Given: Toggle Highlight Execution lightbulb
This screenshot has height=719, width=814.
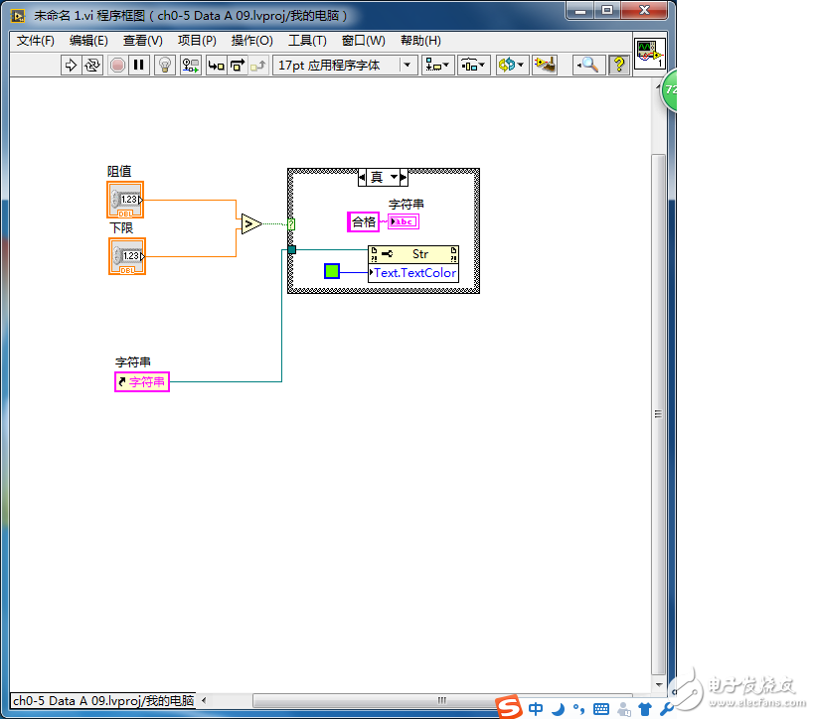Looking at the screenshot, I should [x=165, y=66].
